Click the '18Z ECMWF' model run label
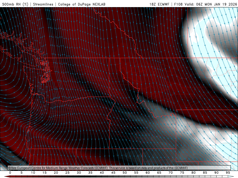238x178 pixels. point(160,4)
